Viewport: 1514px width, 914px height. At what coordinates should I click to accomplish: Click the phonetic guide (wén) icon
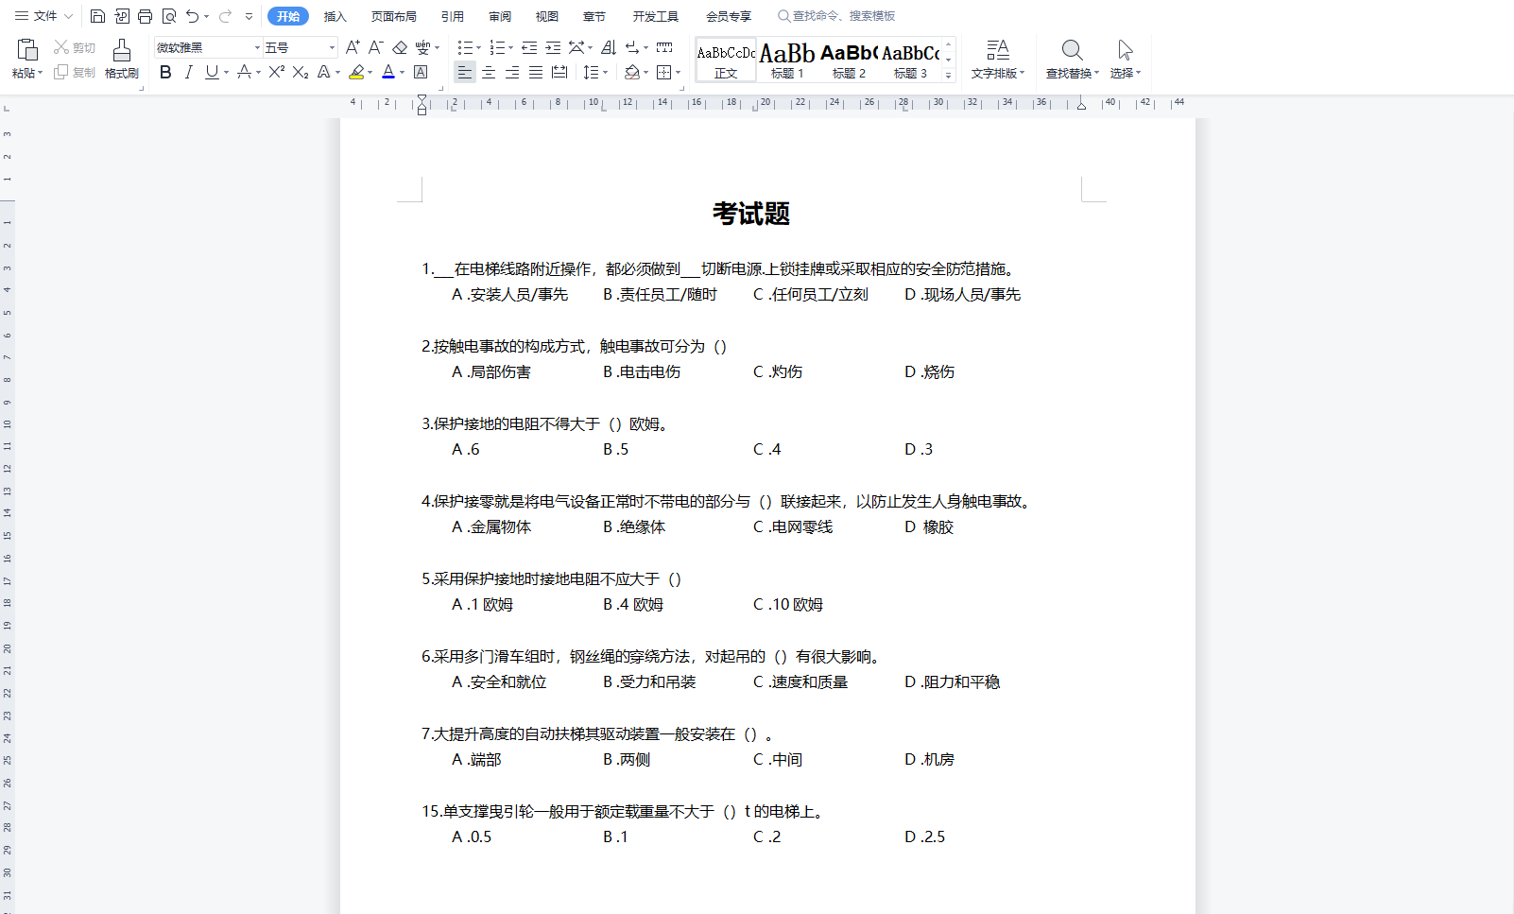point(422,47)
